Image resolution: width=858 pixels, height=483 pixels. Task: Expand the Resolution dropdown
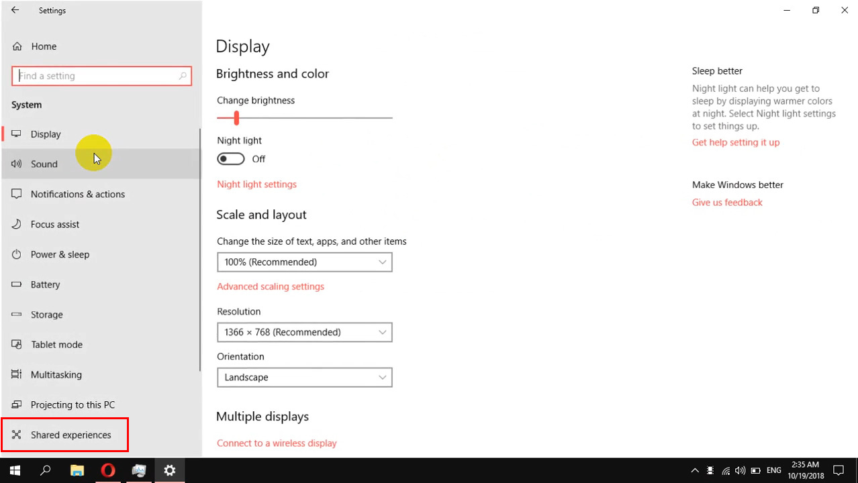click(304, 332)
